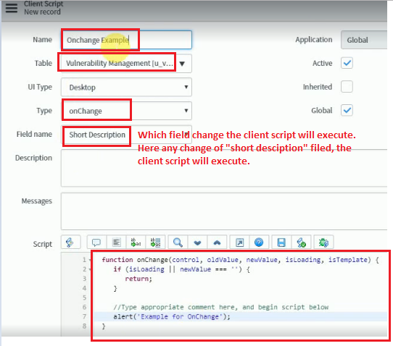Open the Type onChange dropdown
Image resolution: width=393 pixels, height=346 pixels.
tap(126, 111)
